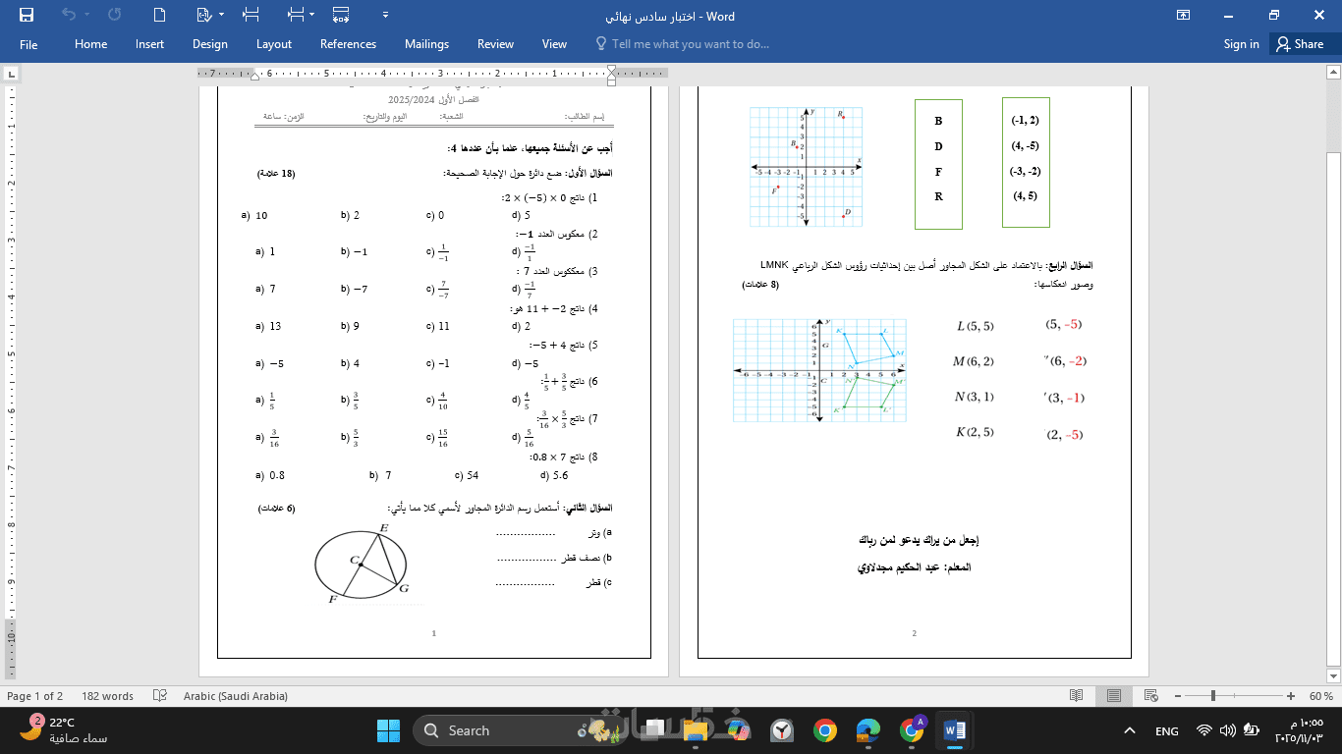
Task: Click the volume speaker tray icon
Action: point(1227,730)
